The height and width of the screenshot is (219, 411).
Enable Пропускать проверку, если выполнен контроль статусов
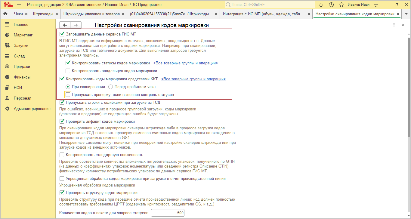(68, 94)
